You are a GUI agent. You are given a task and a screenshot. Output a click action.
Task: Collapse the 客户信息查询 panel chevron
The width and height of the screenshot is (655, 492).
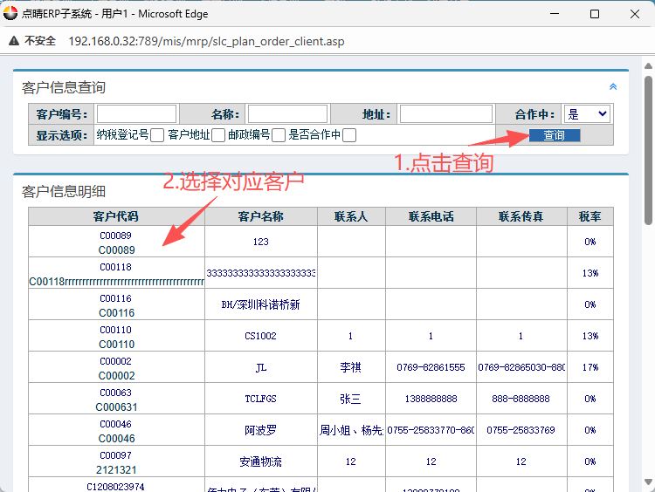pyautogui.click(x=613, y=86)
